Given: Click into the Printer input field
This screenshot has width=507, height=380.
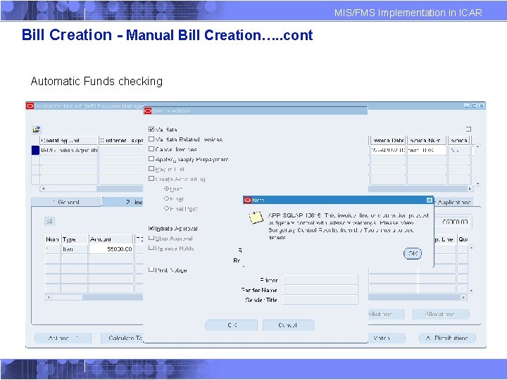Looking at the screenshot, I should coord(320,280).
